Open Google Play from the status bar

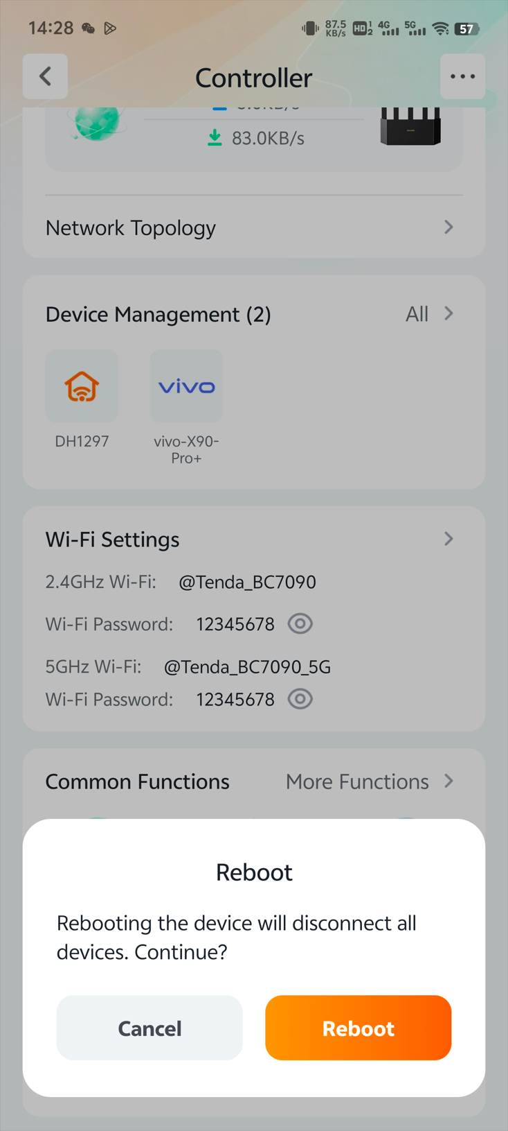click(x=109, y=28)
